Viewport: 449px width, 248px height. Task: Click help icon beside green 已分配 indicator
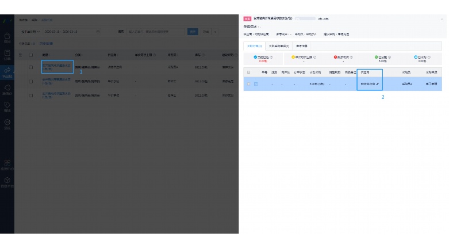[x=389, y=57]
